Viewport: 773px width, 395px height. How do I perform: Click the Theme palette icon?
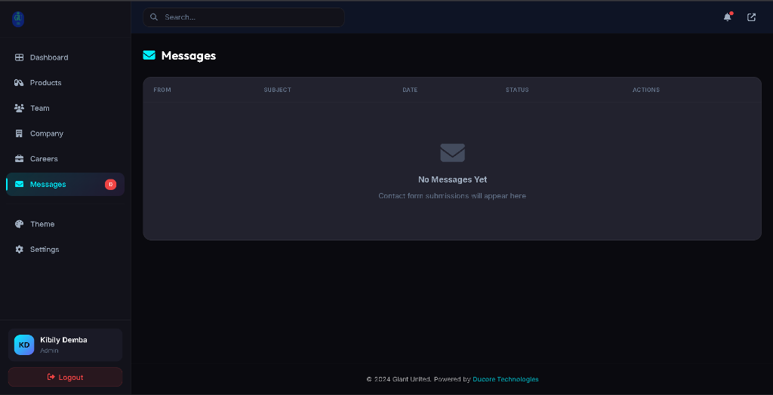[20, 224]
